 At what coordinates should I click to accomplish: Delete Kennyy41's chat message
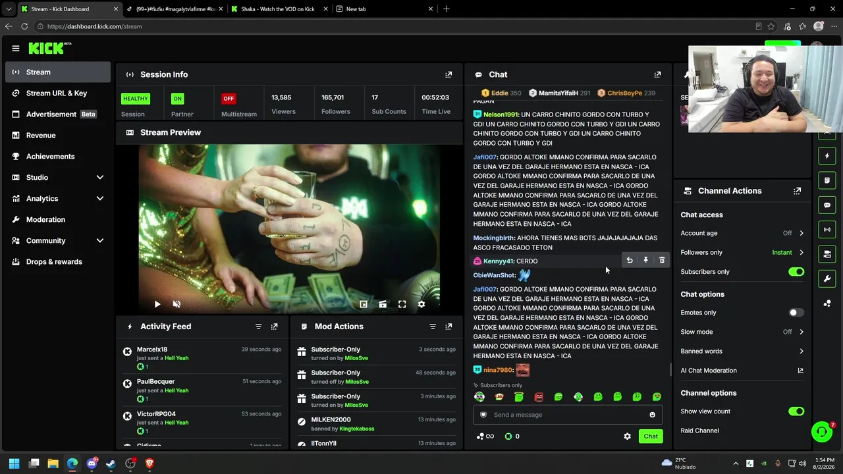tap(662, 260)
